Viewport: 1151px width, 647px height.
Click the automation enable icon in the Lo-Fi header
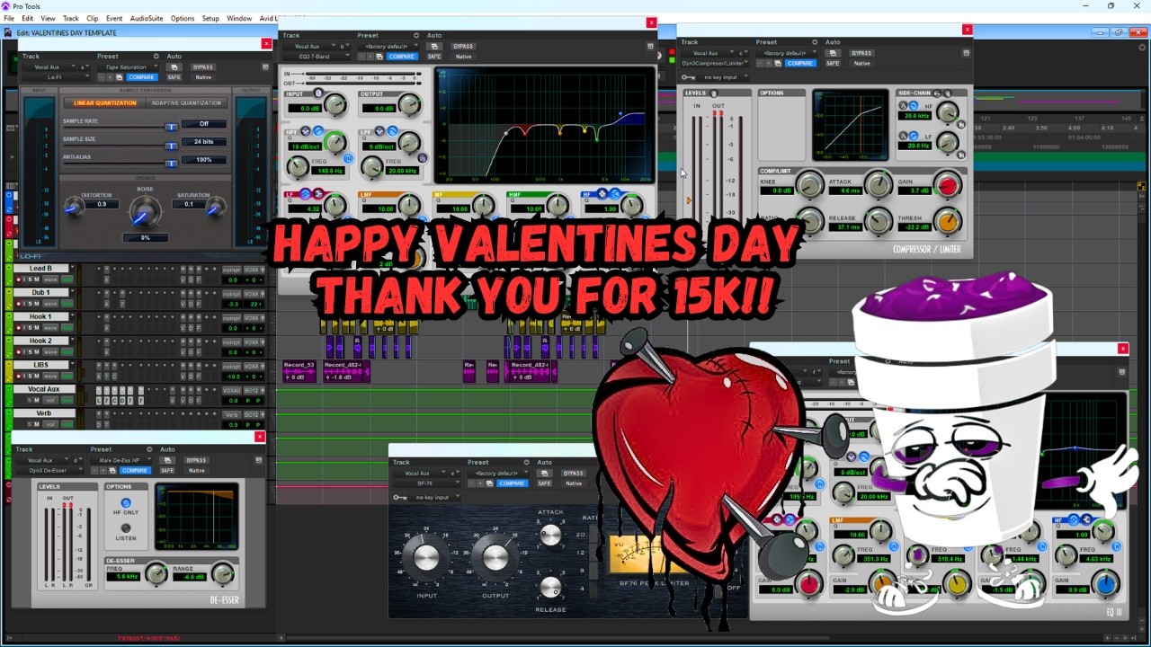(174, 67)
